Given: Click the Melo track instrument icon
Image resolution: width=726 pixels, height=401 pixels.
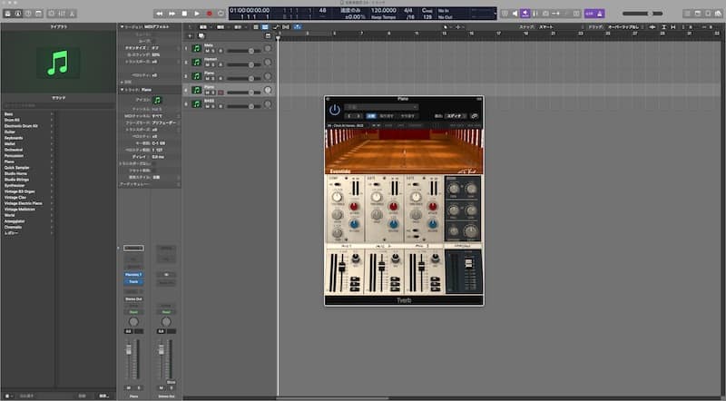Looking at the screenshot, I should (196, 48).
